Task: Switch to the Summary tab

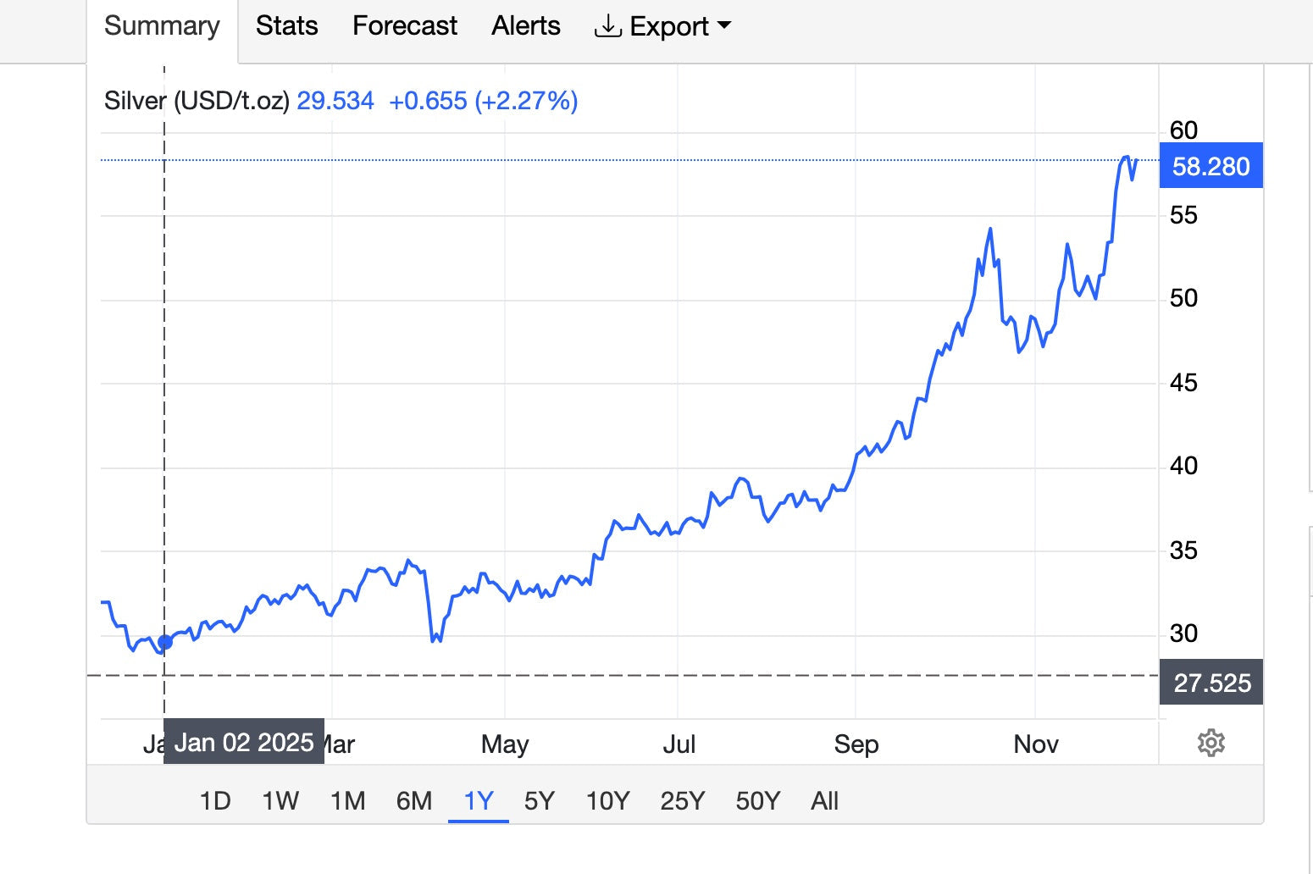Action: 162,26
